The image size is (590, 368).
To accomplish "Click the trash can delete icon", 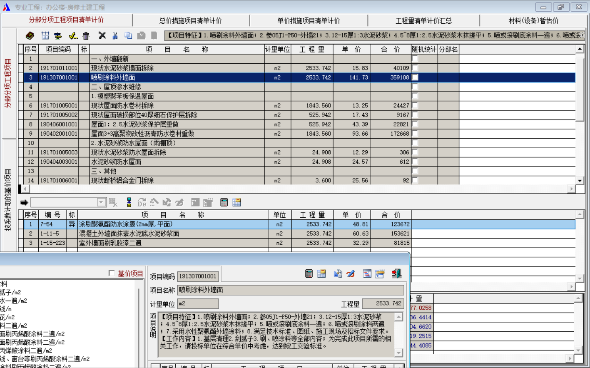I will pos(86,36).
